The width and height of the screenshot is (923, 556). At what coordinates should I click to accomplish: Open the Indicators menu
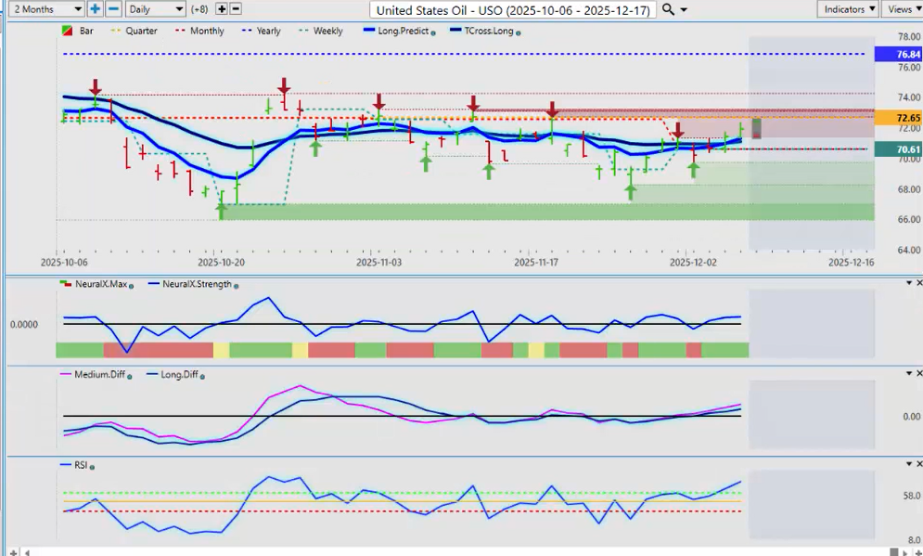pyautogui.click(x=847, y=9)
